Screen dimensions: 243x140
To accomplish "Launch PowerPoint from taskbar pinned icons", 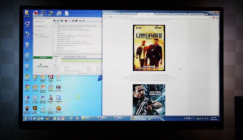I will [63, 118].
